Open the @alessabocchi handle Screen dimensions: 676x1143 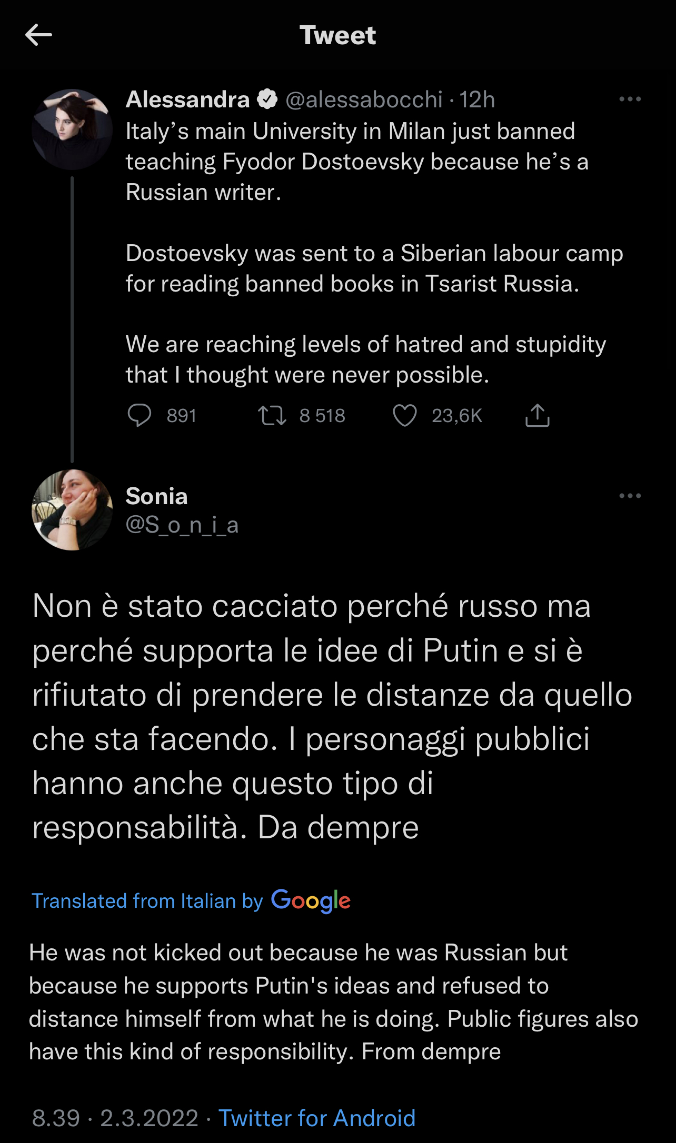pos(364,99)
